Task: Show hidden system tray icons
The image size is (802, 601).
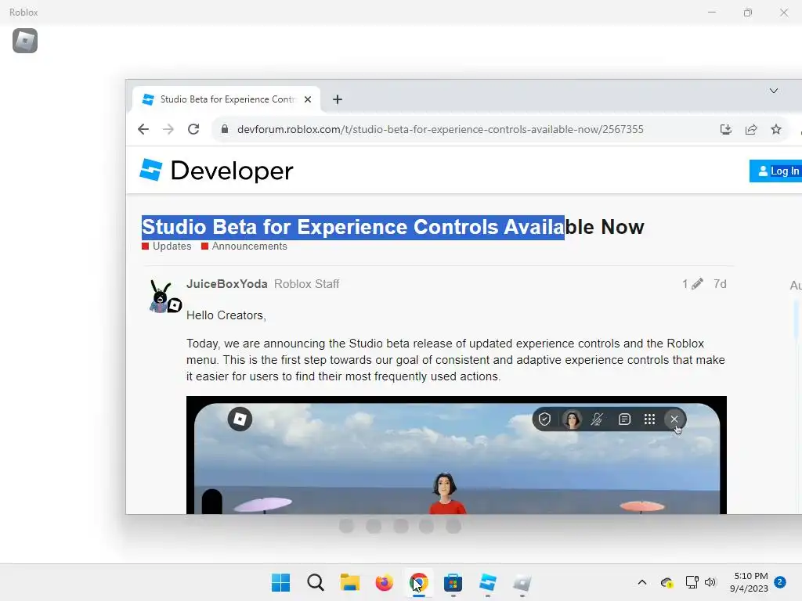Action: click(642, 582)
